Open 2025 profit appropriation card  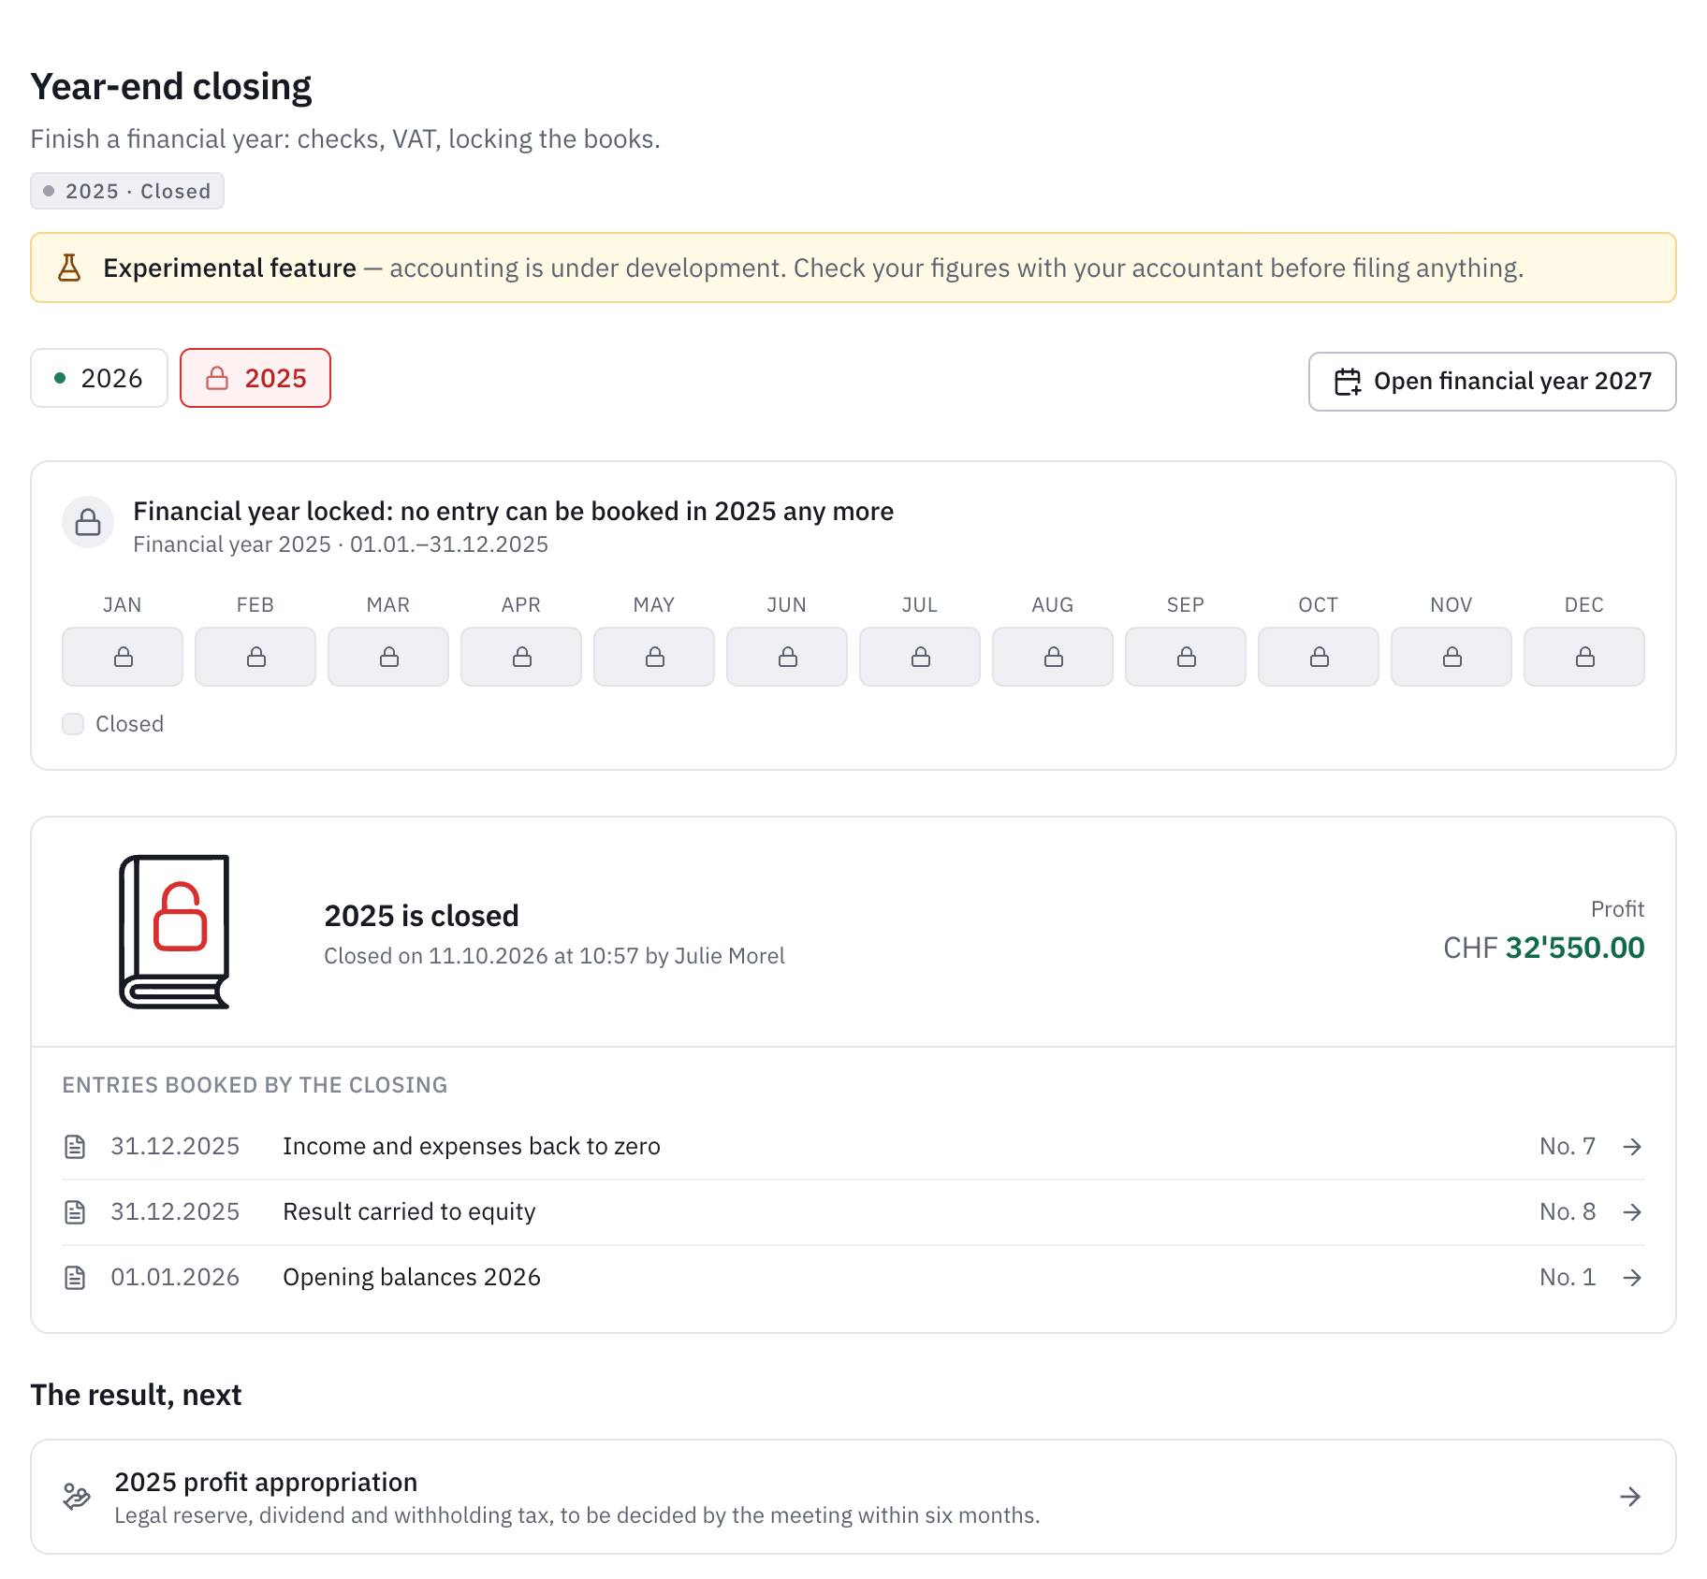click(853, 1497)
